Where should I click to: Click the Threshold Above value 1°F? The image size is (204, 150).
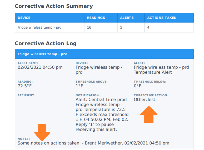(79, 86)
